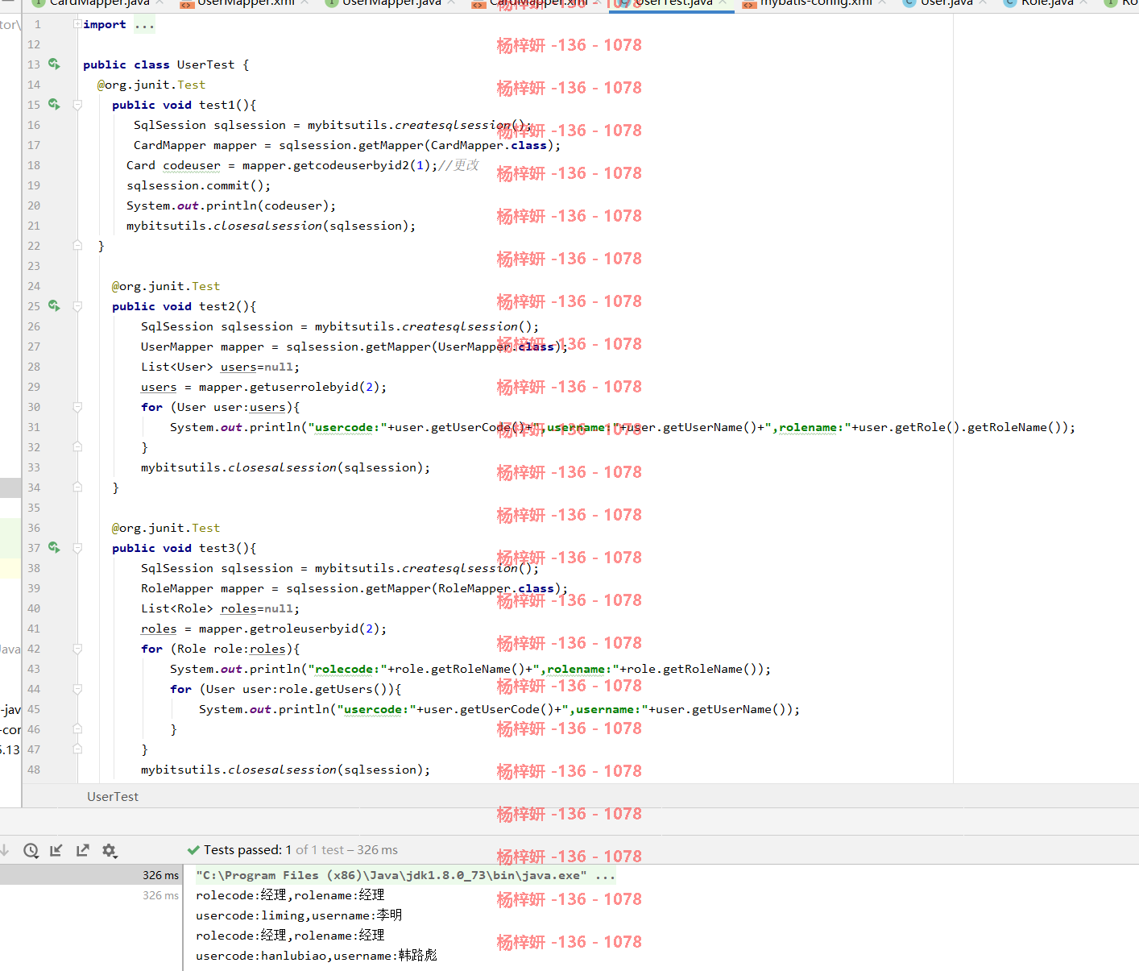The width and height of the screenshot is (1139, 971).
Task: Collapse test3 method at line 37
Action: [77, 548]
